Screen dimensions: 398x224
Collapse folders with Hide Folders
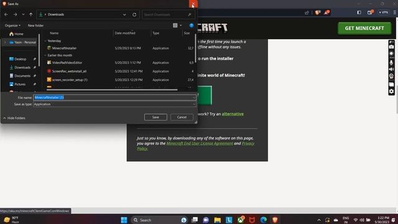pos(14,118)
